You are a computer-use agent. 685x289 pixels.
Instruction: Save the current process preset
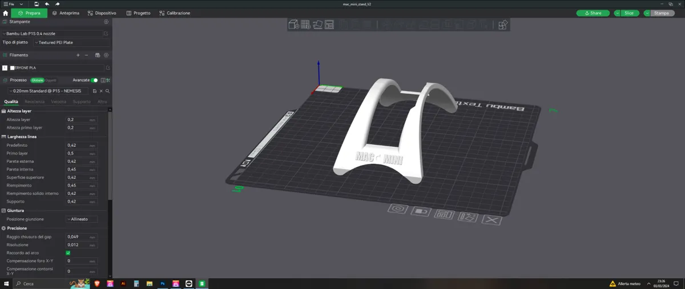[95, 91]
